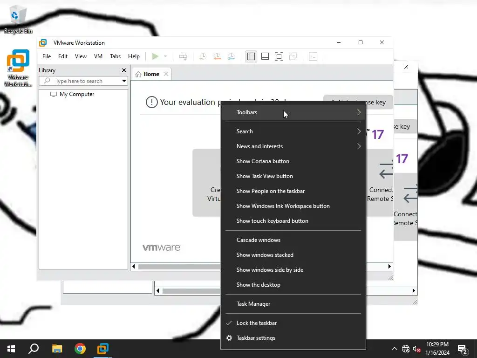Open the VM menu
The height and width of the screenshot is (358, 477).
click(98, 56)
